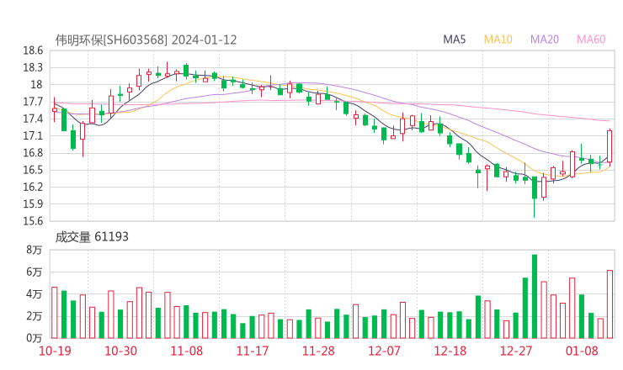Screen dimensions: 623x370
Task: Click the 17.7 price axis label
Action: tap(33, 102)
